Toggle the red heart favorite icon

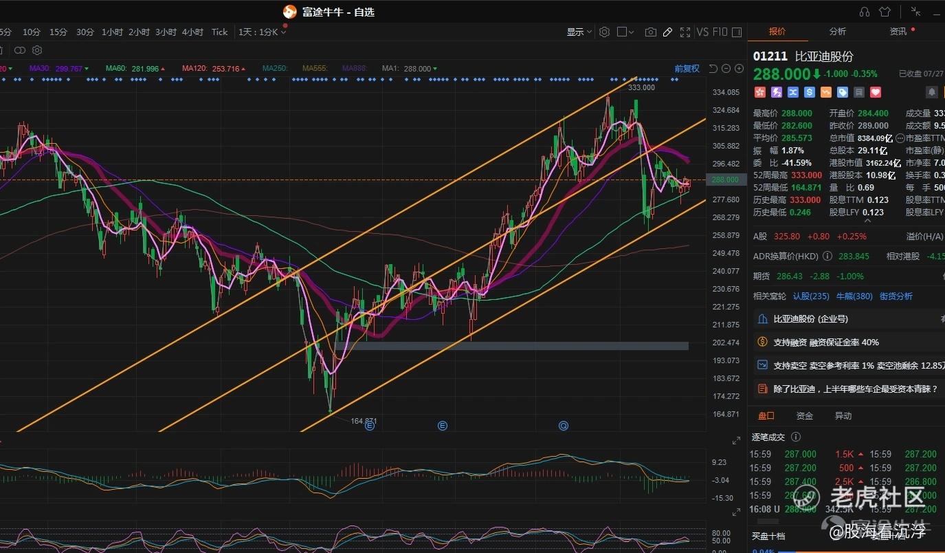point(876,92)
